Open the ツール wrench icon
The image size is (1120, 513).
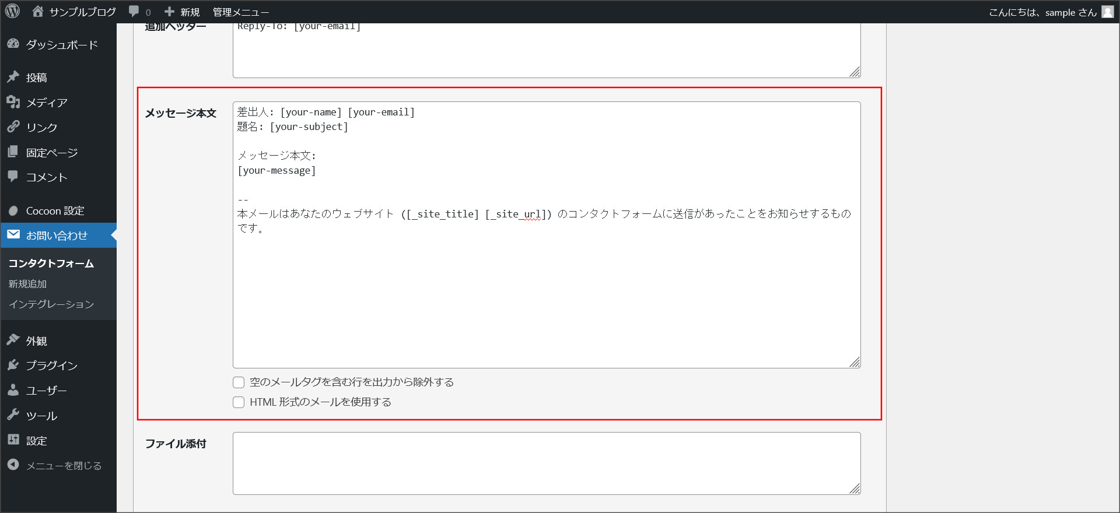[13, 415]
